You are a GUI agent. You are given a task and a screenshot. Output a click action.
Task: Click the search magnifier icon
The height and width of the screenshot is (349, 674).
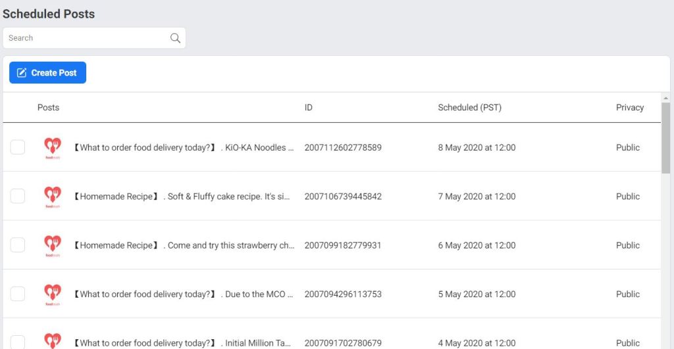175,38
